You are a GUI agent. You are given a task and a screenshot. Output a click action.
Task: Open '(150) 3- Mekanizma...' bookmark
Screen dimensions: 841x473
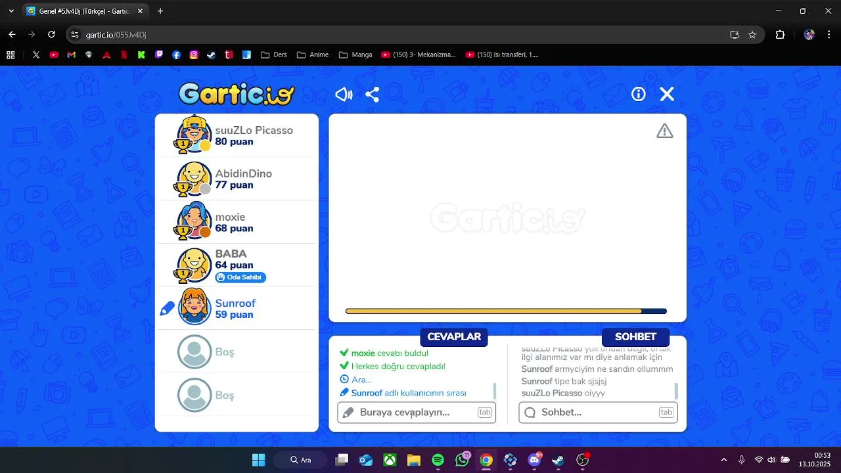click(419, 55)
